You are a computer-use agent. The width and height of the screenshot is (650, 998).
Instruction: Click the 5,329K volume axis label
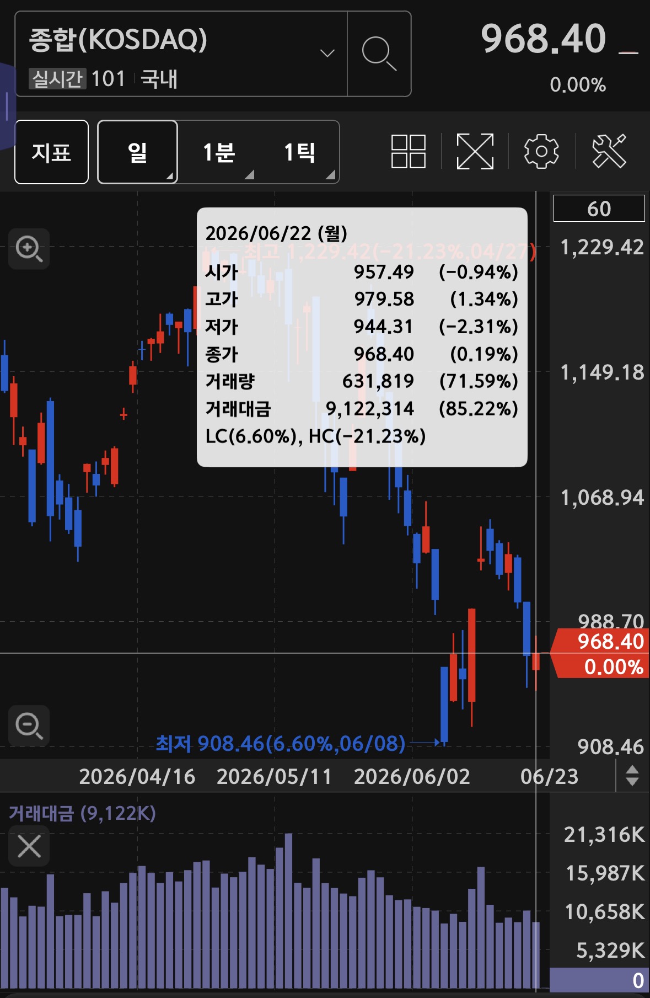pyautogui.click(x=610, y=950)
